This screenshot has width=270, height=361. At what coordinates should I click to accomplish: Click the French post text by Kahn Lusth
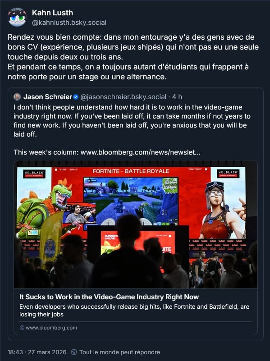click(133, 57)
